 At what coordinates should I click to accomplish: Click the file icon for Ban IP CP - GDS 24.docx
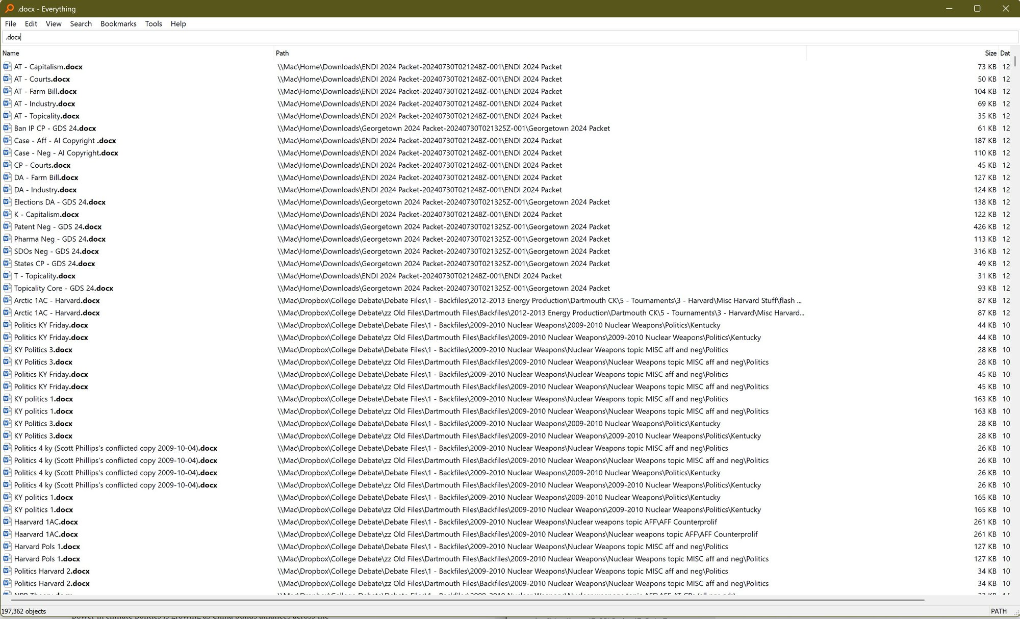(7, 128)
